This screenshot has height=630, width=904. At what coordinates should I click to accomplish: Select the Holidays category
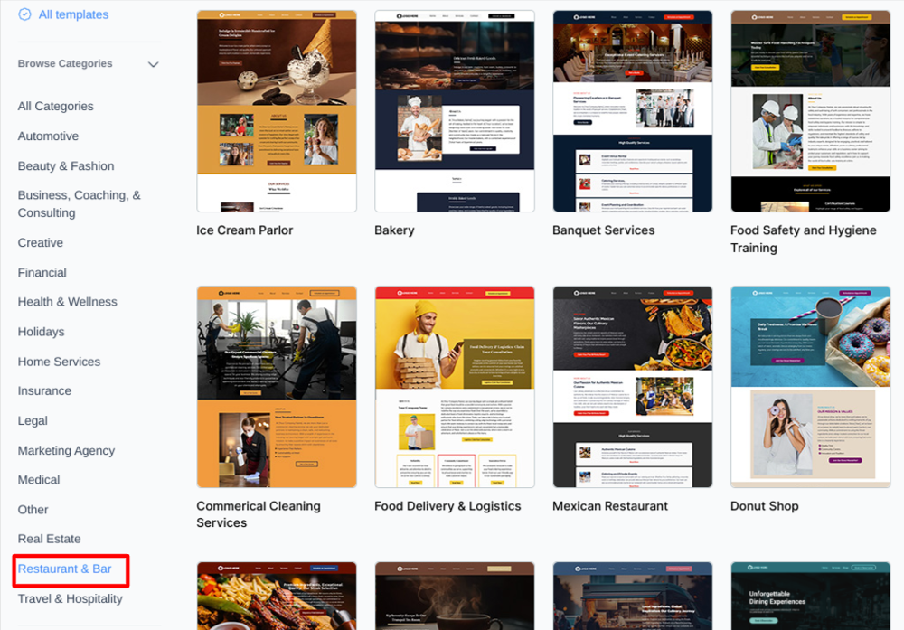coord(41,332)
